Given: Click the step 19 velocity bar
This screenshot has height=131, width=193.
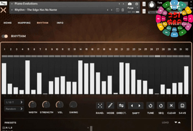Looking at the screenshot, I should [x=110, y=85].
